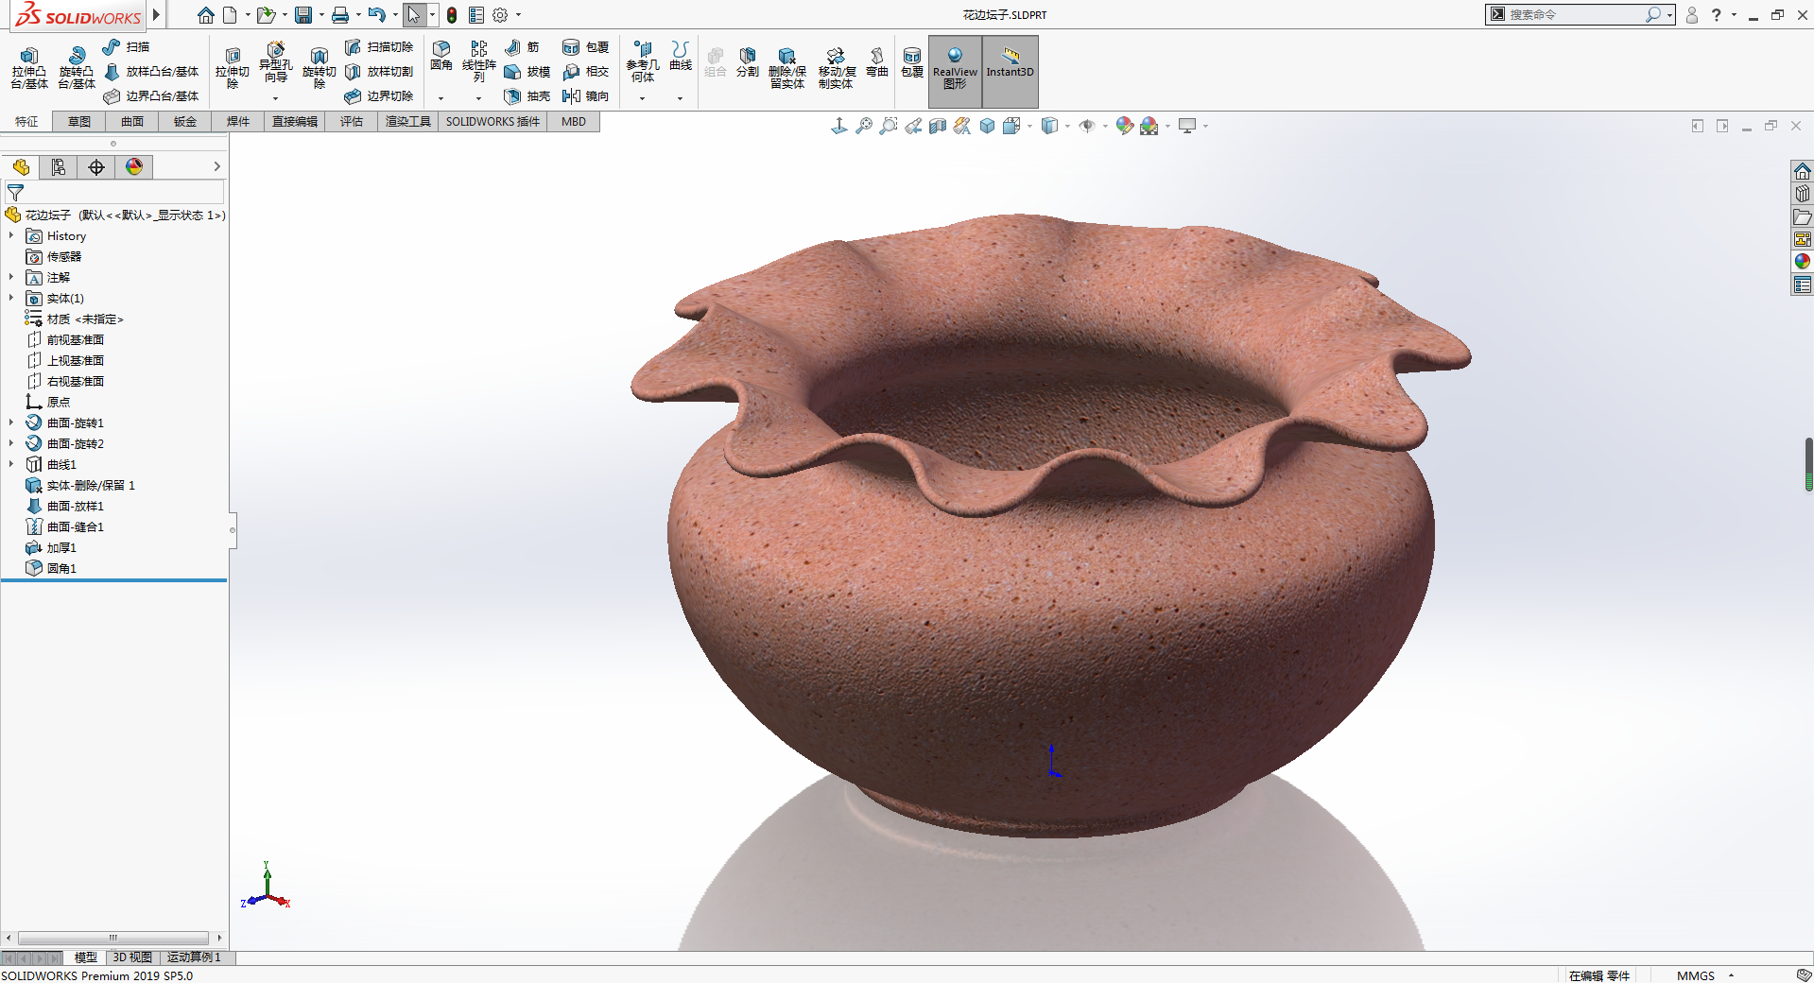The height and width of the screenshot is (983, 1814).
Task: Open the Linear Pattern dropdown arrow
Action: 479,98
